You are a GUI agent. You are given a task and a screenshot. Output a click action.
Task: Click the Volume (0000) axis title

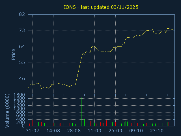[x=7, y=111]
